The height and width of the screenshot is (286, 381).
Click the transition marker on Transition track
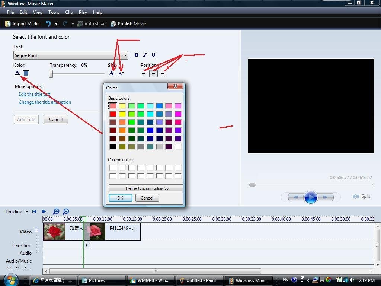tap(87, 245)
